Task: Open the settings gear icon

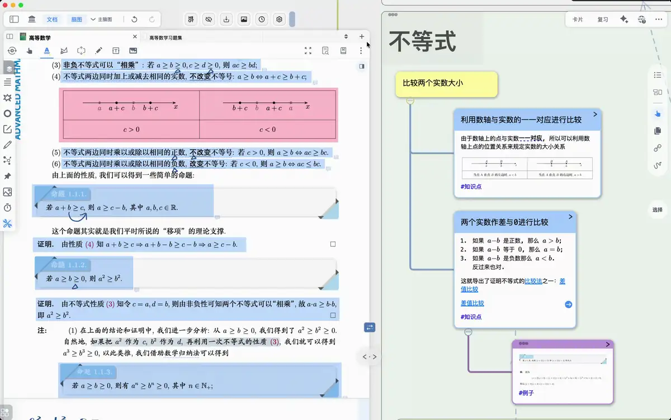Action: coord(280,19)
